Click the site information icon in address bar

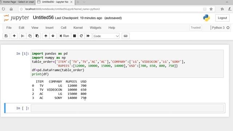tap(21, 9)
